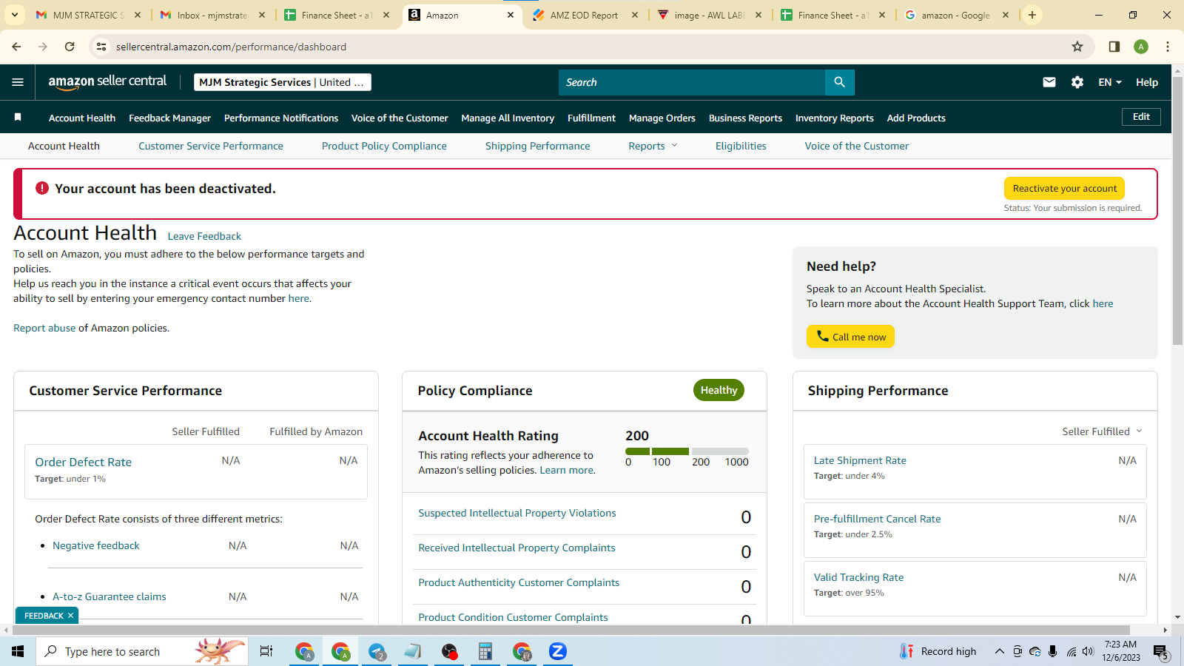This screenshot has height=666, width=1184.
Task: Open a new browser tab
Action: (x=1032, y=15)
